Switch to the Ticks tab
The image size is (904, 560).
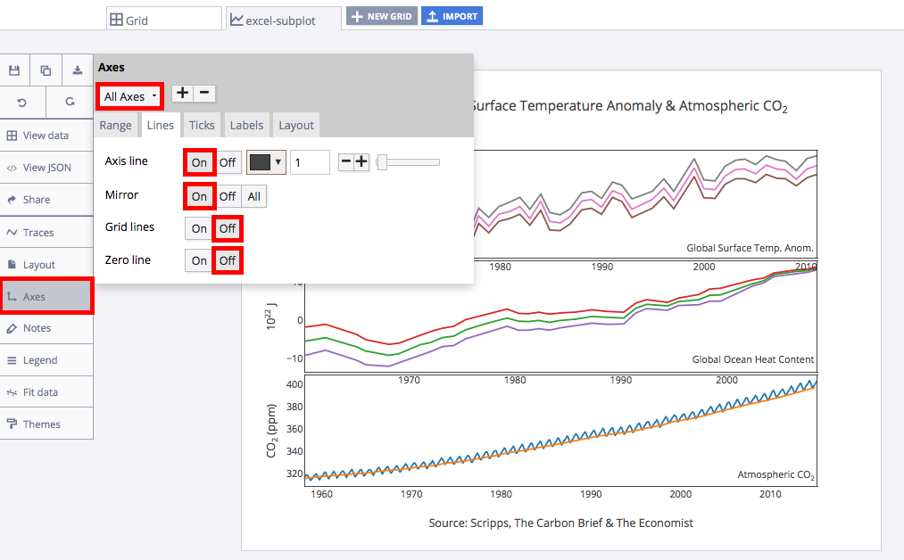(x=201, y=125)
